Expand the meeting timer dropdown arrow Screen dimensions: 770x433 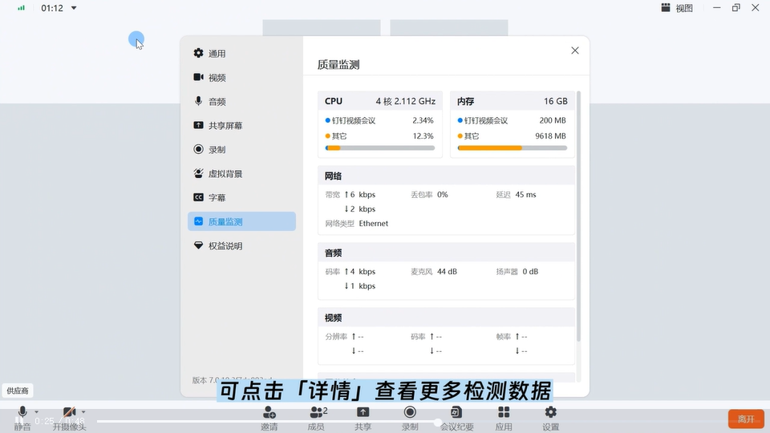[x=74, y=8]
